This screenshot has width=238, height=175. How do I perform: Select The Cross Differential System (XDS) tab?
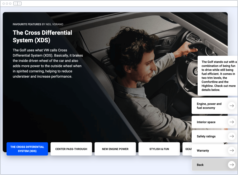tap(27, 149)
